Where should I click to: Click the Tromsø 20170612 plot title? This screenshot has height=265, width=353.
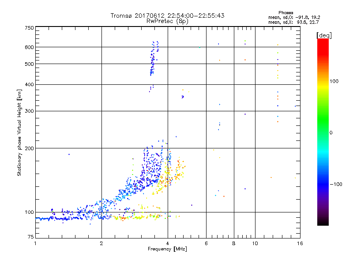(x=167, y=15)
